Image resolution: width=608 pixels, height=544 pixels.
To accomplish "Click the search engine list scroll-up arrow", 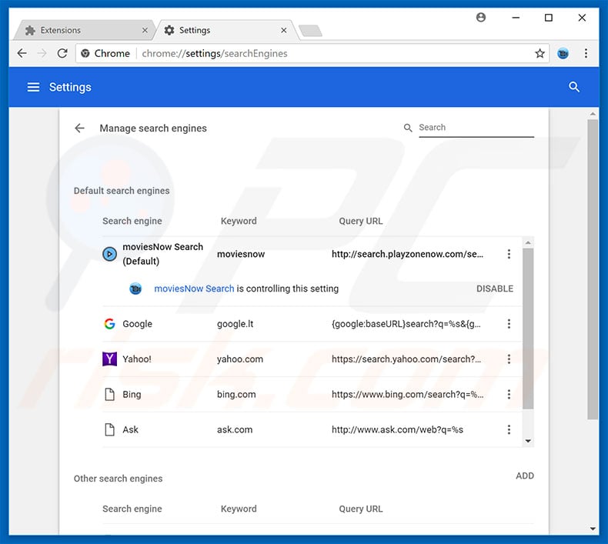I will click(528, 242).
